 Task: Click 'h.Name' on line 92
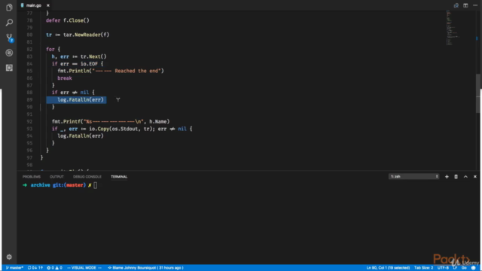coord(158,122)
